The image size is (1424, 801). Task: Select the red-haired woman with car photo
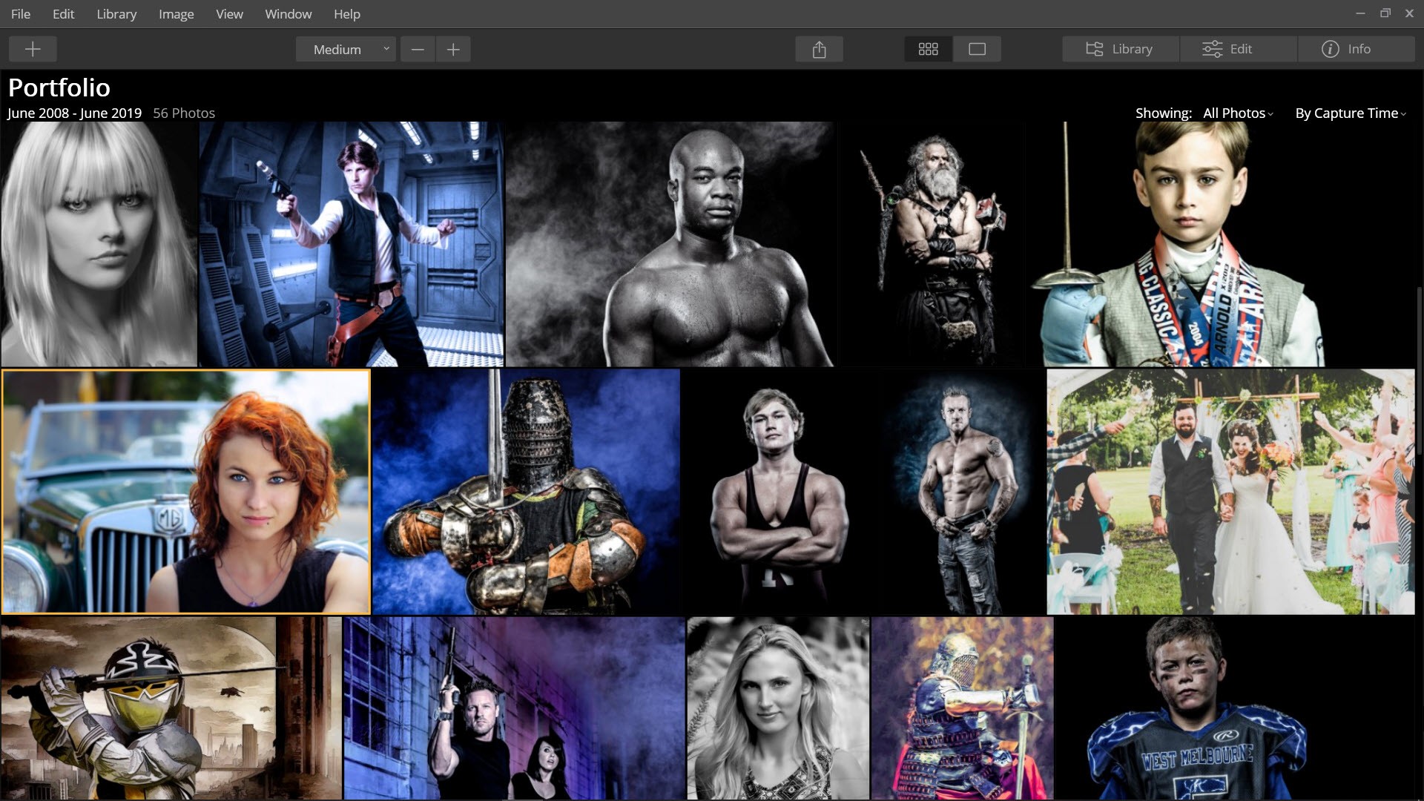click(x=185, y=491)
